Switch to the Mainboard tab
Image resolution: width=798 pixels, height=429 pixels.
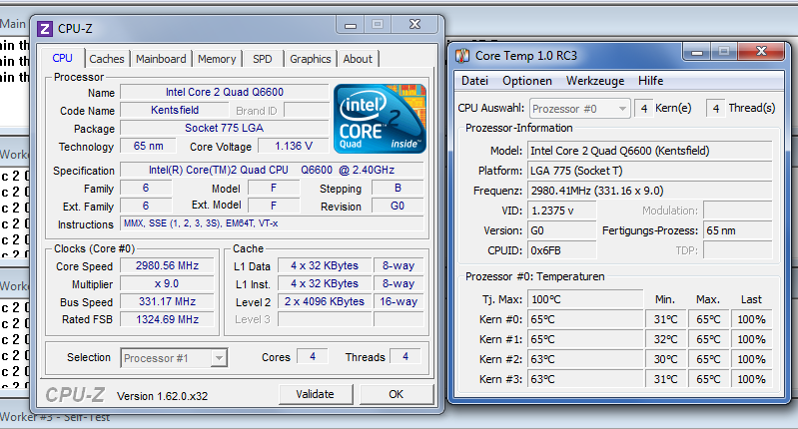(161, 59)
